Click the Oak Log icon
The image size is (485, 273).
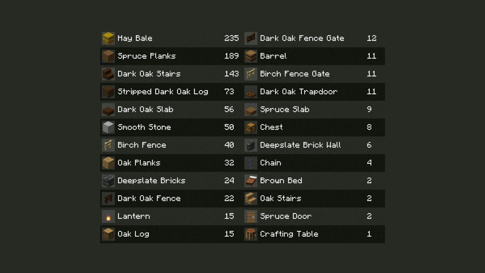108,234
